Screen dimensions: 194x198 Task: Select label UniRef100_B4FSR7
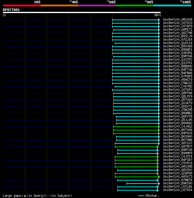click(x=178, y=160)
